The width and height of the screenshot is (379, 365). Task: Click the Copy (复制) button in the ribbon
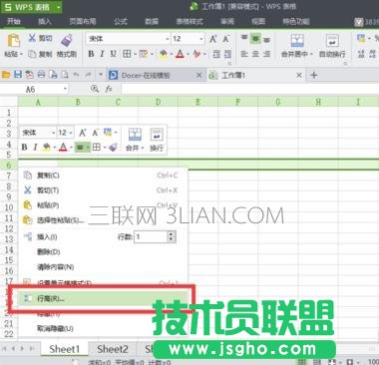(x=40, y=54)
